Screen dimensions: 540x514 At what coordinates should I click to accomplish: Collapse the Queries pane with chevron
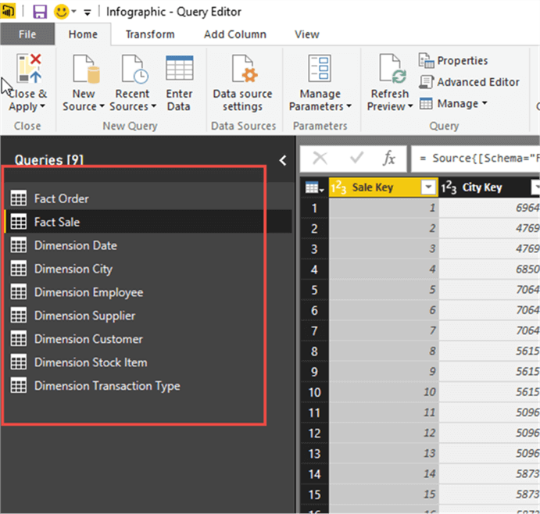[x=283, y=160]
